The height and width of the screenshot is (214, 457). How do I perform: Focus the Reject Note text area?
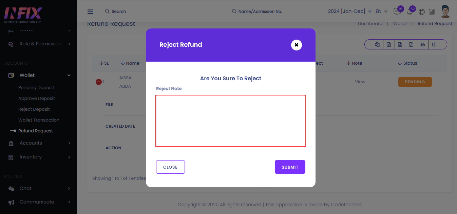point(231,121)
